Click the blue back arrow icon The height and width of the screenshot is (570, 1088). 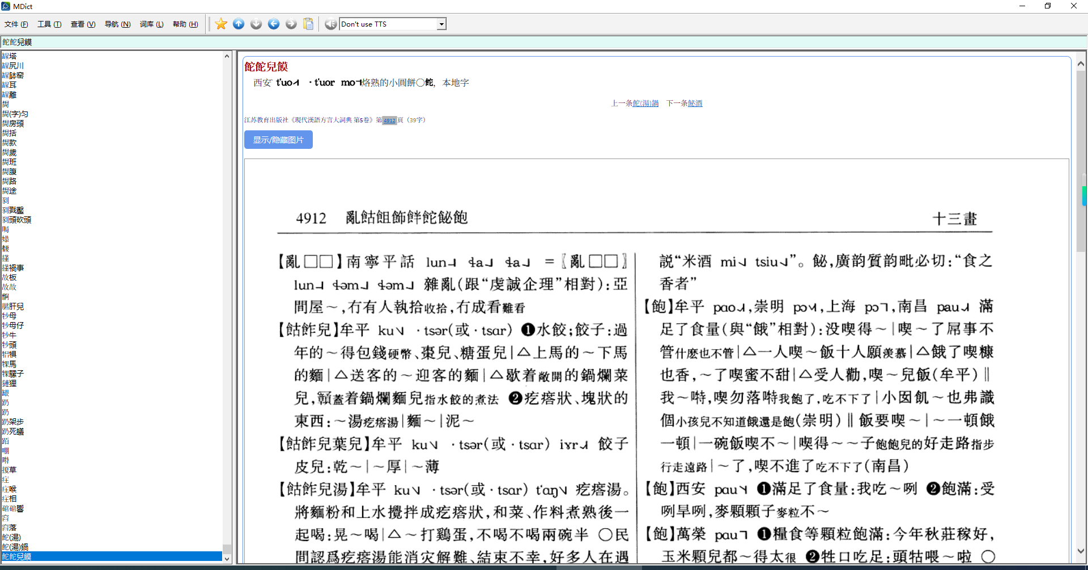[x=274, y=24]
